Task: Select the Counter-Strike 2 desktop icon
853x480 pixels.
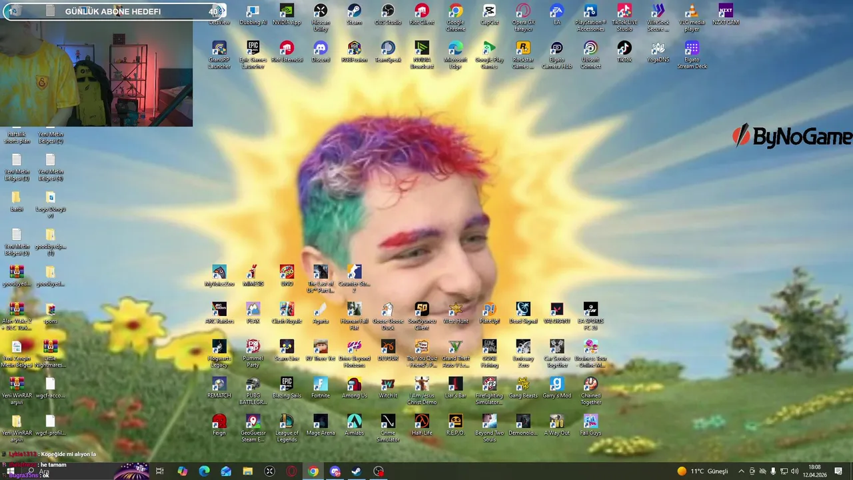Action: [355, 279]
